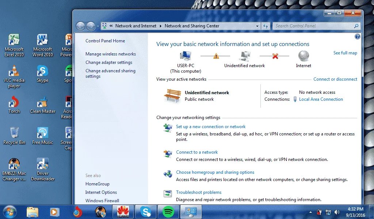Show hidden system tray icons
The width and height of the screenshot is (374, 219).
(310, 212)
